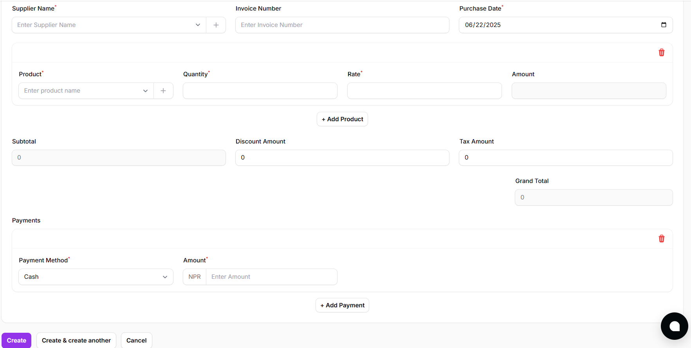The image size is (691, 348).
Task: Open the Payment Method dropdown showing Cash
Action: tap(96, 277)
